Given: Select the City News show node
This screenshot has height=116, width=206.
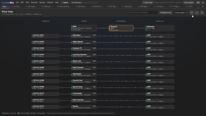Looking at the screenshot, I should 84,36.
